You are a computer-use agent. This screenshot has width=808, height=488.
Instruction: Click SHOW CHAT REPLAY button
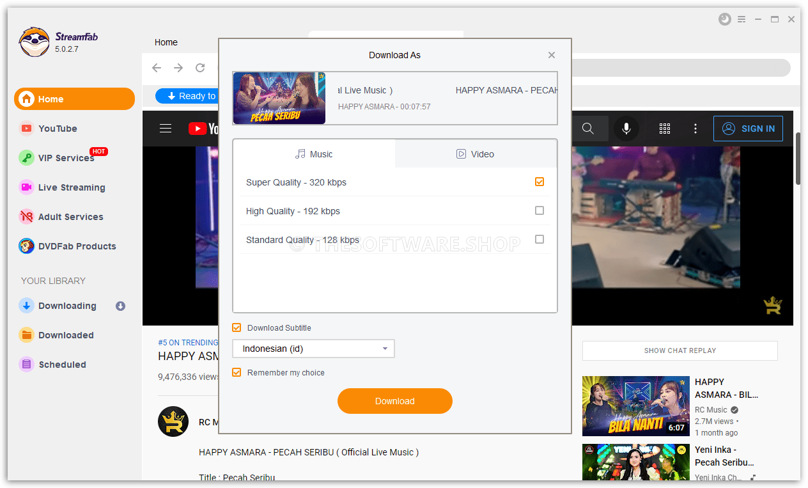click(x=680, y=350)
